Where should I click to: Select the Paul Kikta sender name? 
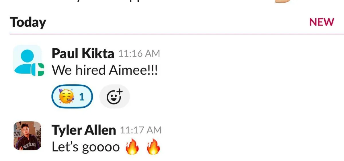(x=83, y=53)
